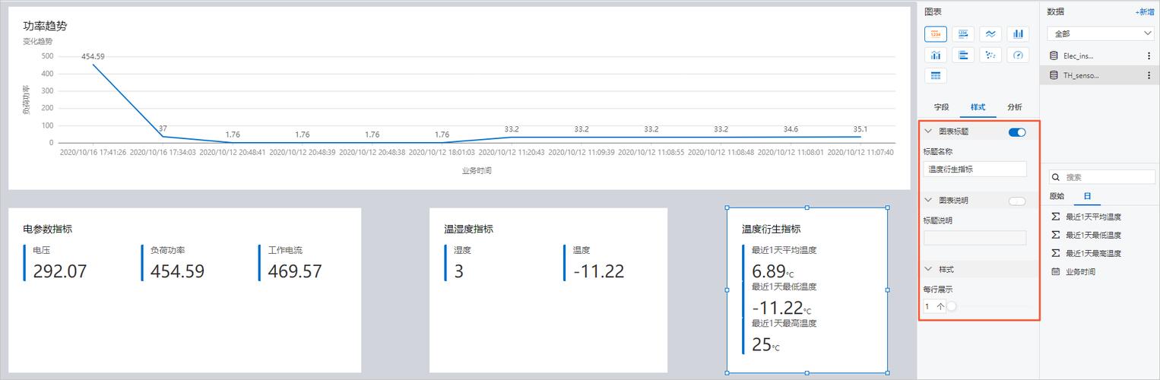The height and width of the screenshot is (380, 1160).
Task: Click sigma icon of 最近1天最低温度 field
Action: pyautogui.click(x=1055, y=235)
